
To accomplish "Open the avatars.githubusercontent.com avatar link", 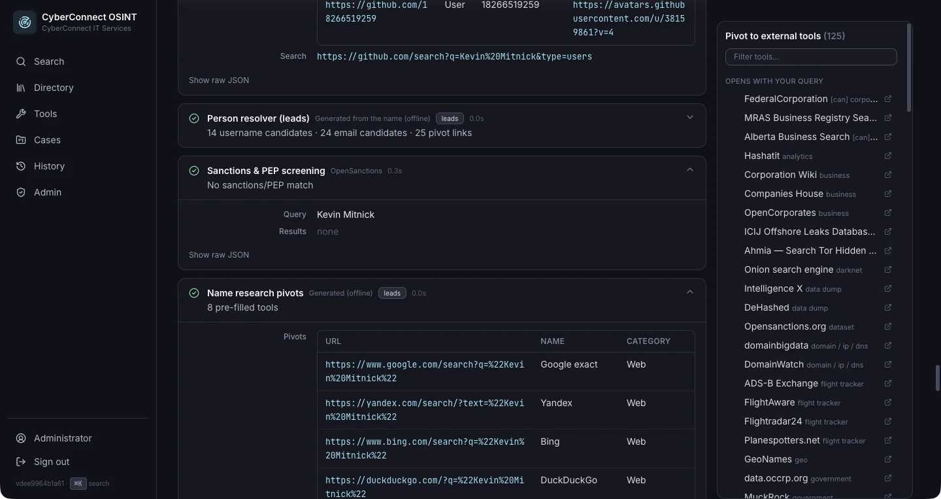I will [629, 18].
